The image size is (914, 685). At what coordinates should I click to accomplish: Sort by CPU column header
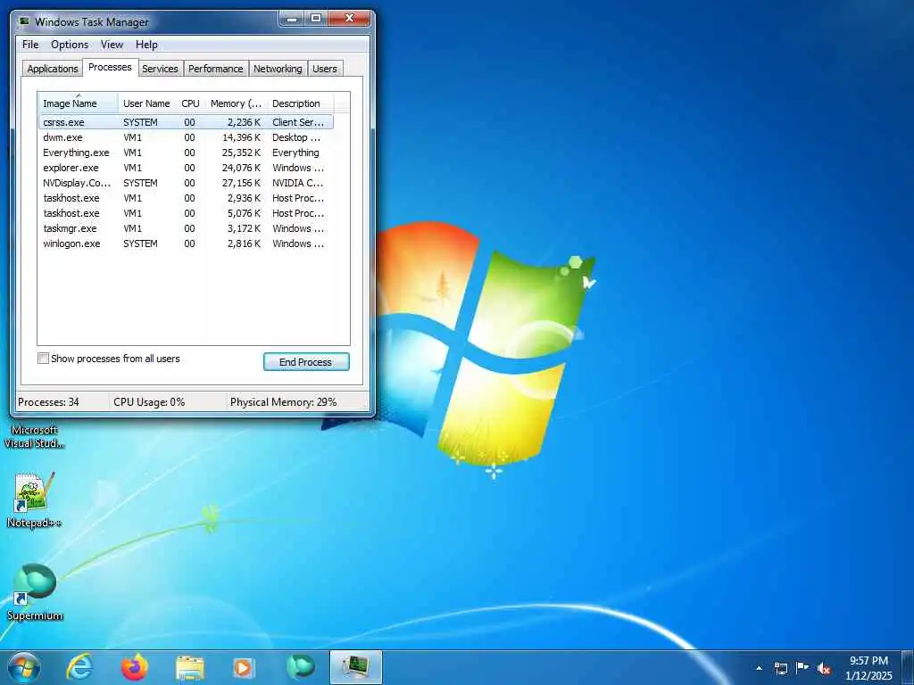point(191,103)
